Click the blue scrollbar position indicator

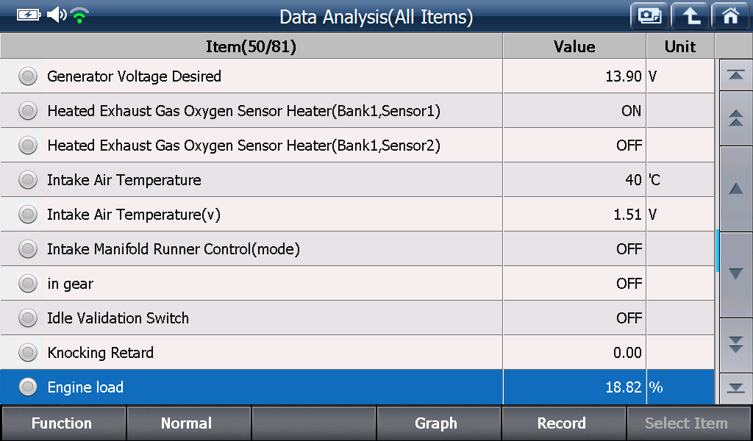[x=718, y=251]
